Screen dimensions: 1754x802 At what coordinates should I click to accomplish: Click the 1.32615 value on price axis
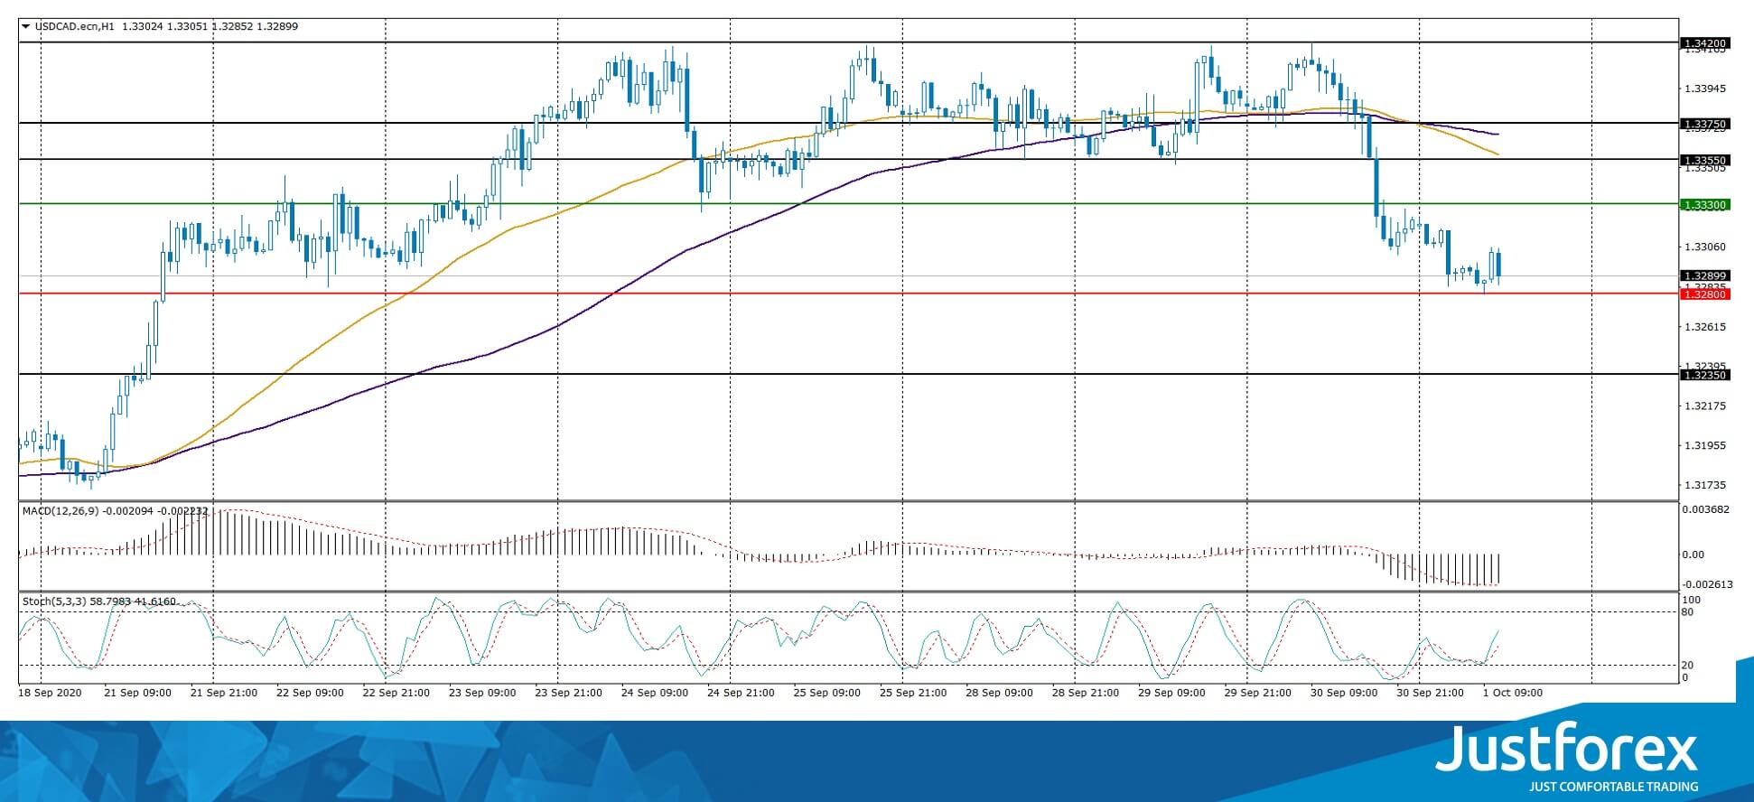tap(1704, 327)
